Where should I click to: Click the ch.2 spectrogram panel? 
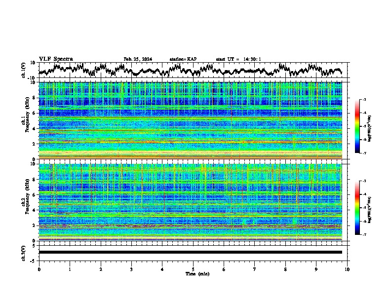pos(191,202)
